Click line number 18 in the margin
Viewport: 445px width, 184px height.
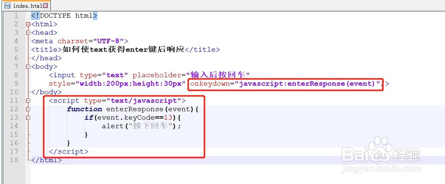click(x=14, y=160)
